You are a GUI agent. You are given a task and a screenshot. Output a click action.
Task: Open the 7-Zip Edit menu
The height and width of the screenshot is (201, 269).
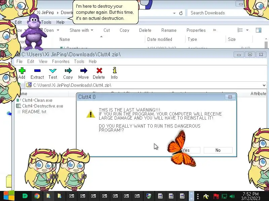pos(31,61)
